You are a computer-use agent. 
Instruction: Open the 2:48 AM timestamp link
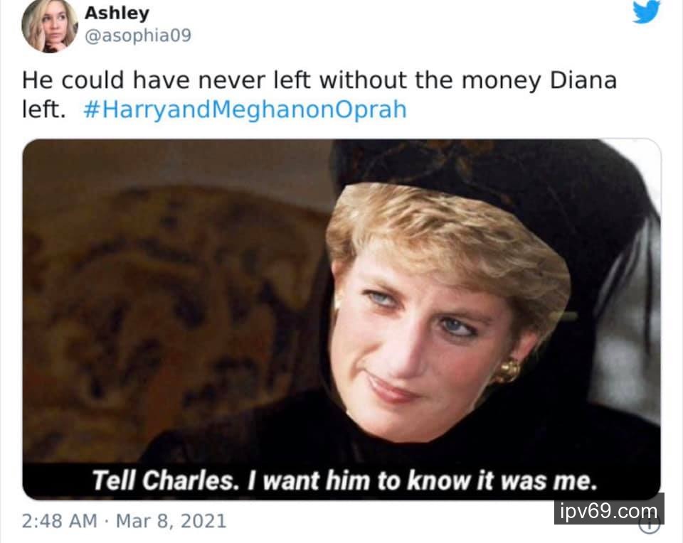tap(59, 521)
